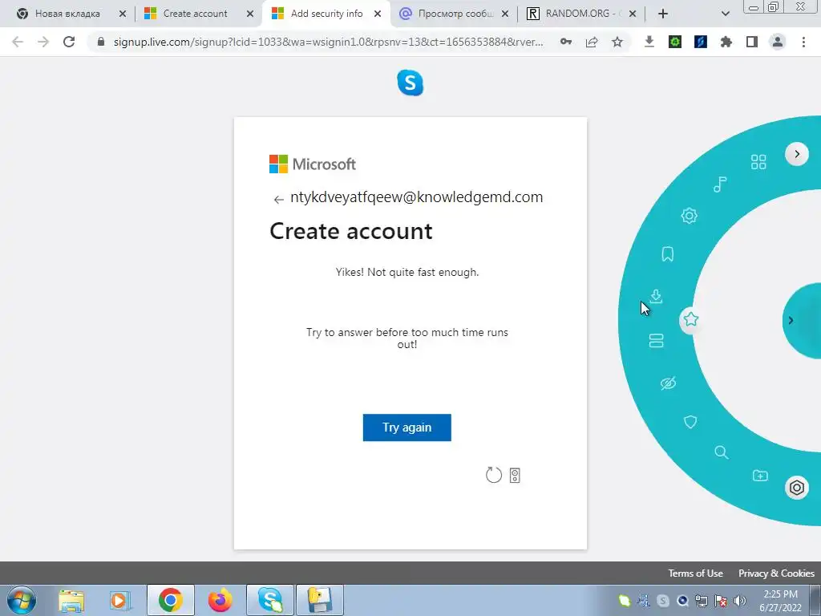
Task: Click the share page icon
Action: (x=592, y=42)
